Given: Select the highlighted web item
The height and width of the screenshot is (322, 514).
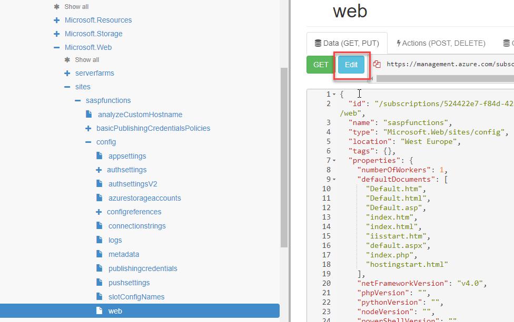Looking at the screenshot, I should [x=140, y=311].
